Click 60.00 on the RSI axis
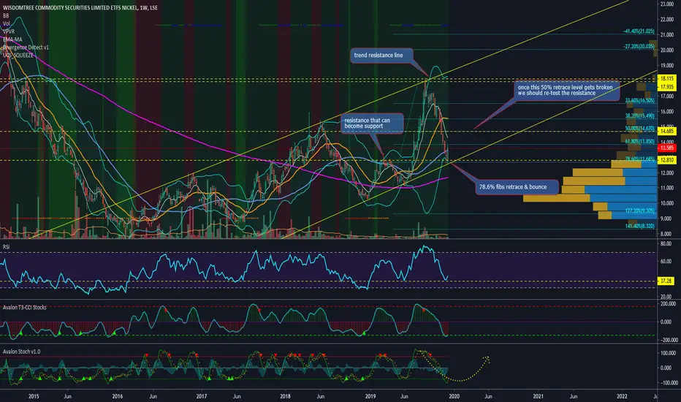Viewport: 681px width, 402px height. coord(666,262)
